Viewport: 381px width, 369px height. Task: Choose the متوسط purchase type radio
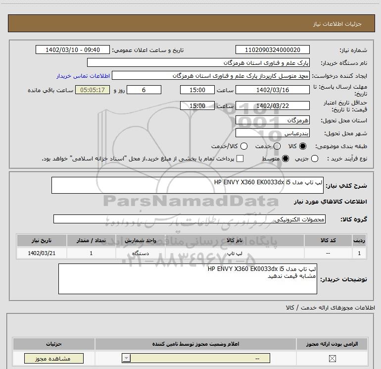click(286, 159)
